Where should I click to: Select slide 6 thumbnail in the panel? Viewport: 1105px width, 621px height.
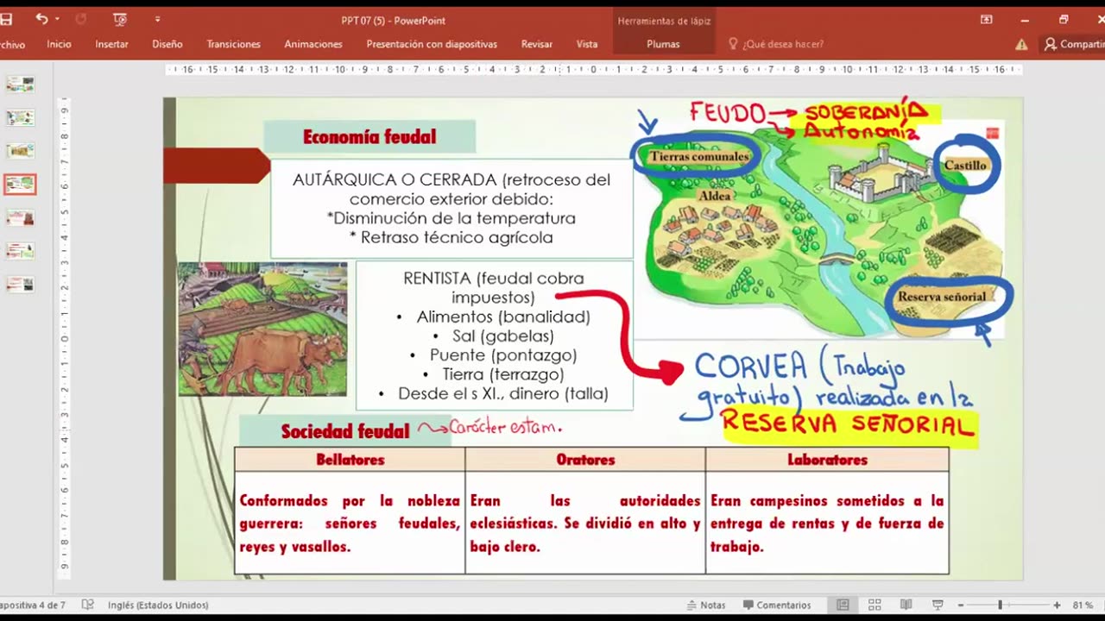click(x=21, y=250)
